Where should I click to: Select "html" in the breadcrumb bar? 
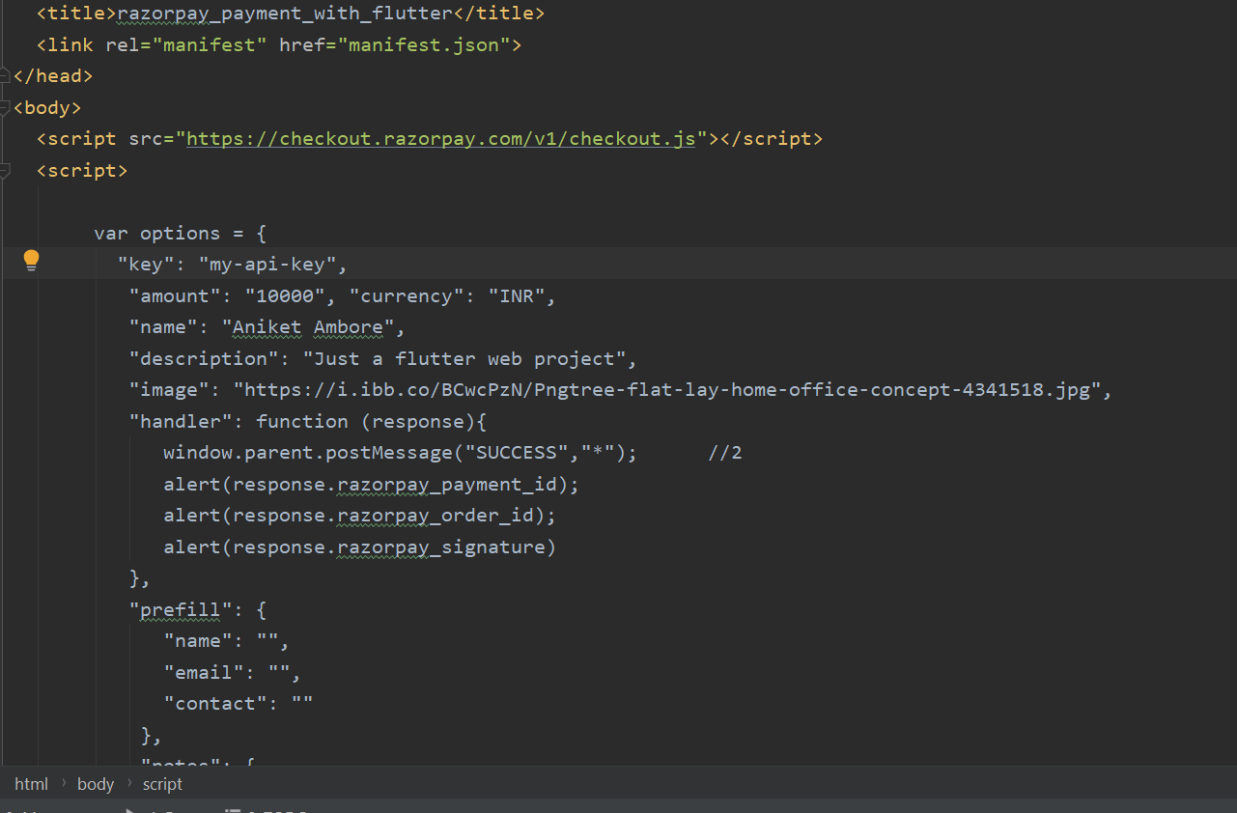coord(31,783)
